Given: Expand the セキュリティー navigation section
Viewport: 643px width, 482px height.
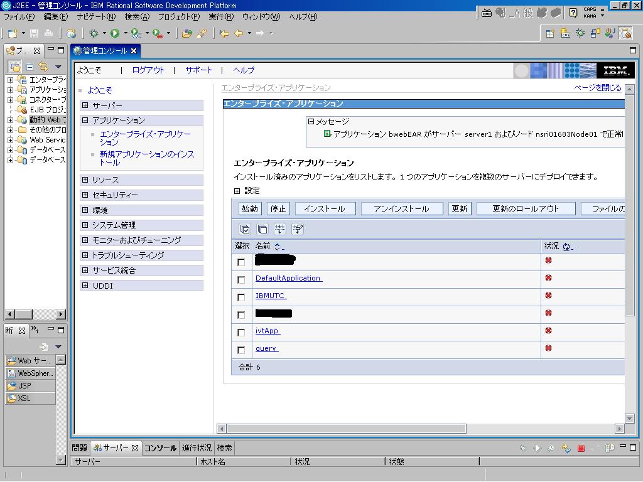Looking at the screenshot, I should (85, 195).
